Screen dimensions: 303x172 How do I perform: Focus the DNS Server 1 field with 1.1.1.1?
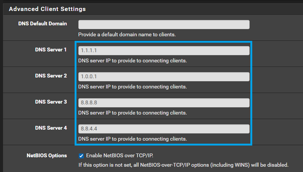pyautogui.click(x=164, y=51)
